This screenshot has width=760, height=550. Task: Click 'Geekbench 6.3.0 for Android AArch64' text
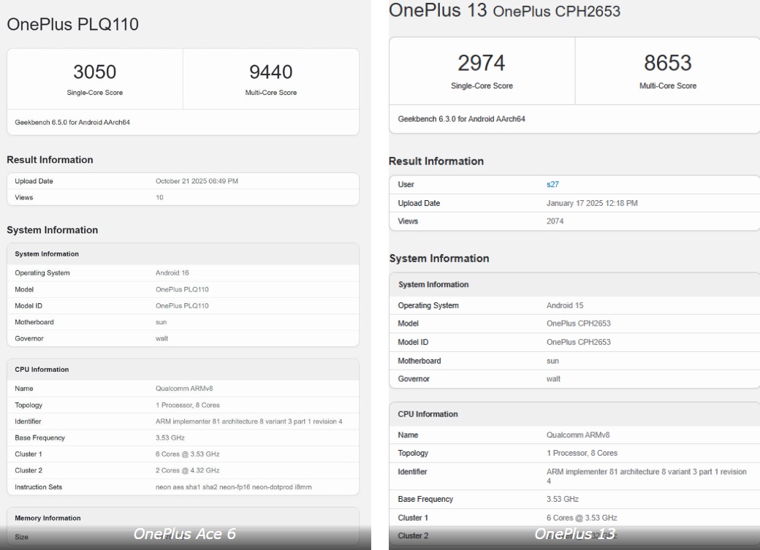point(461,119)
